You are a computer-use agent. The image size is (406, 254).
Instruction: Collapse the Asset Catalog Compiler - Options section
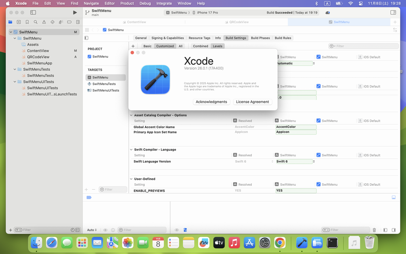pyautogui.click(x=131, y=115)
